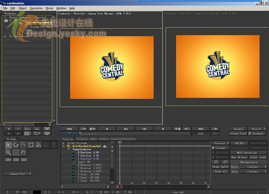Open the Movie menu

pyautogui.click(x=49, y=8)
